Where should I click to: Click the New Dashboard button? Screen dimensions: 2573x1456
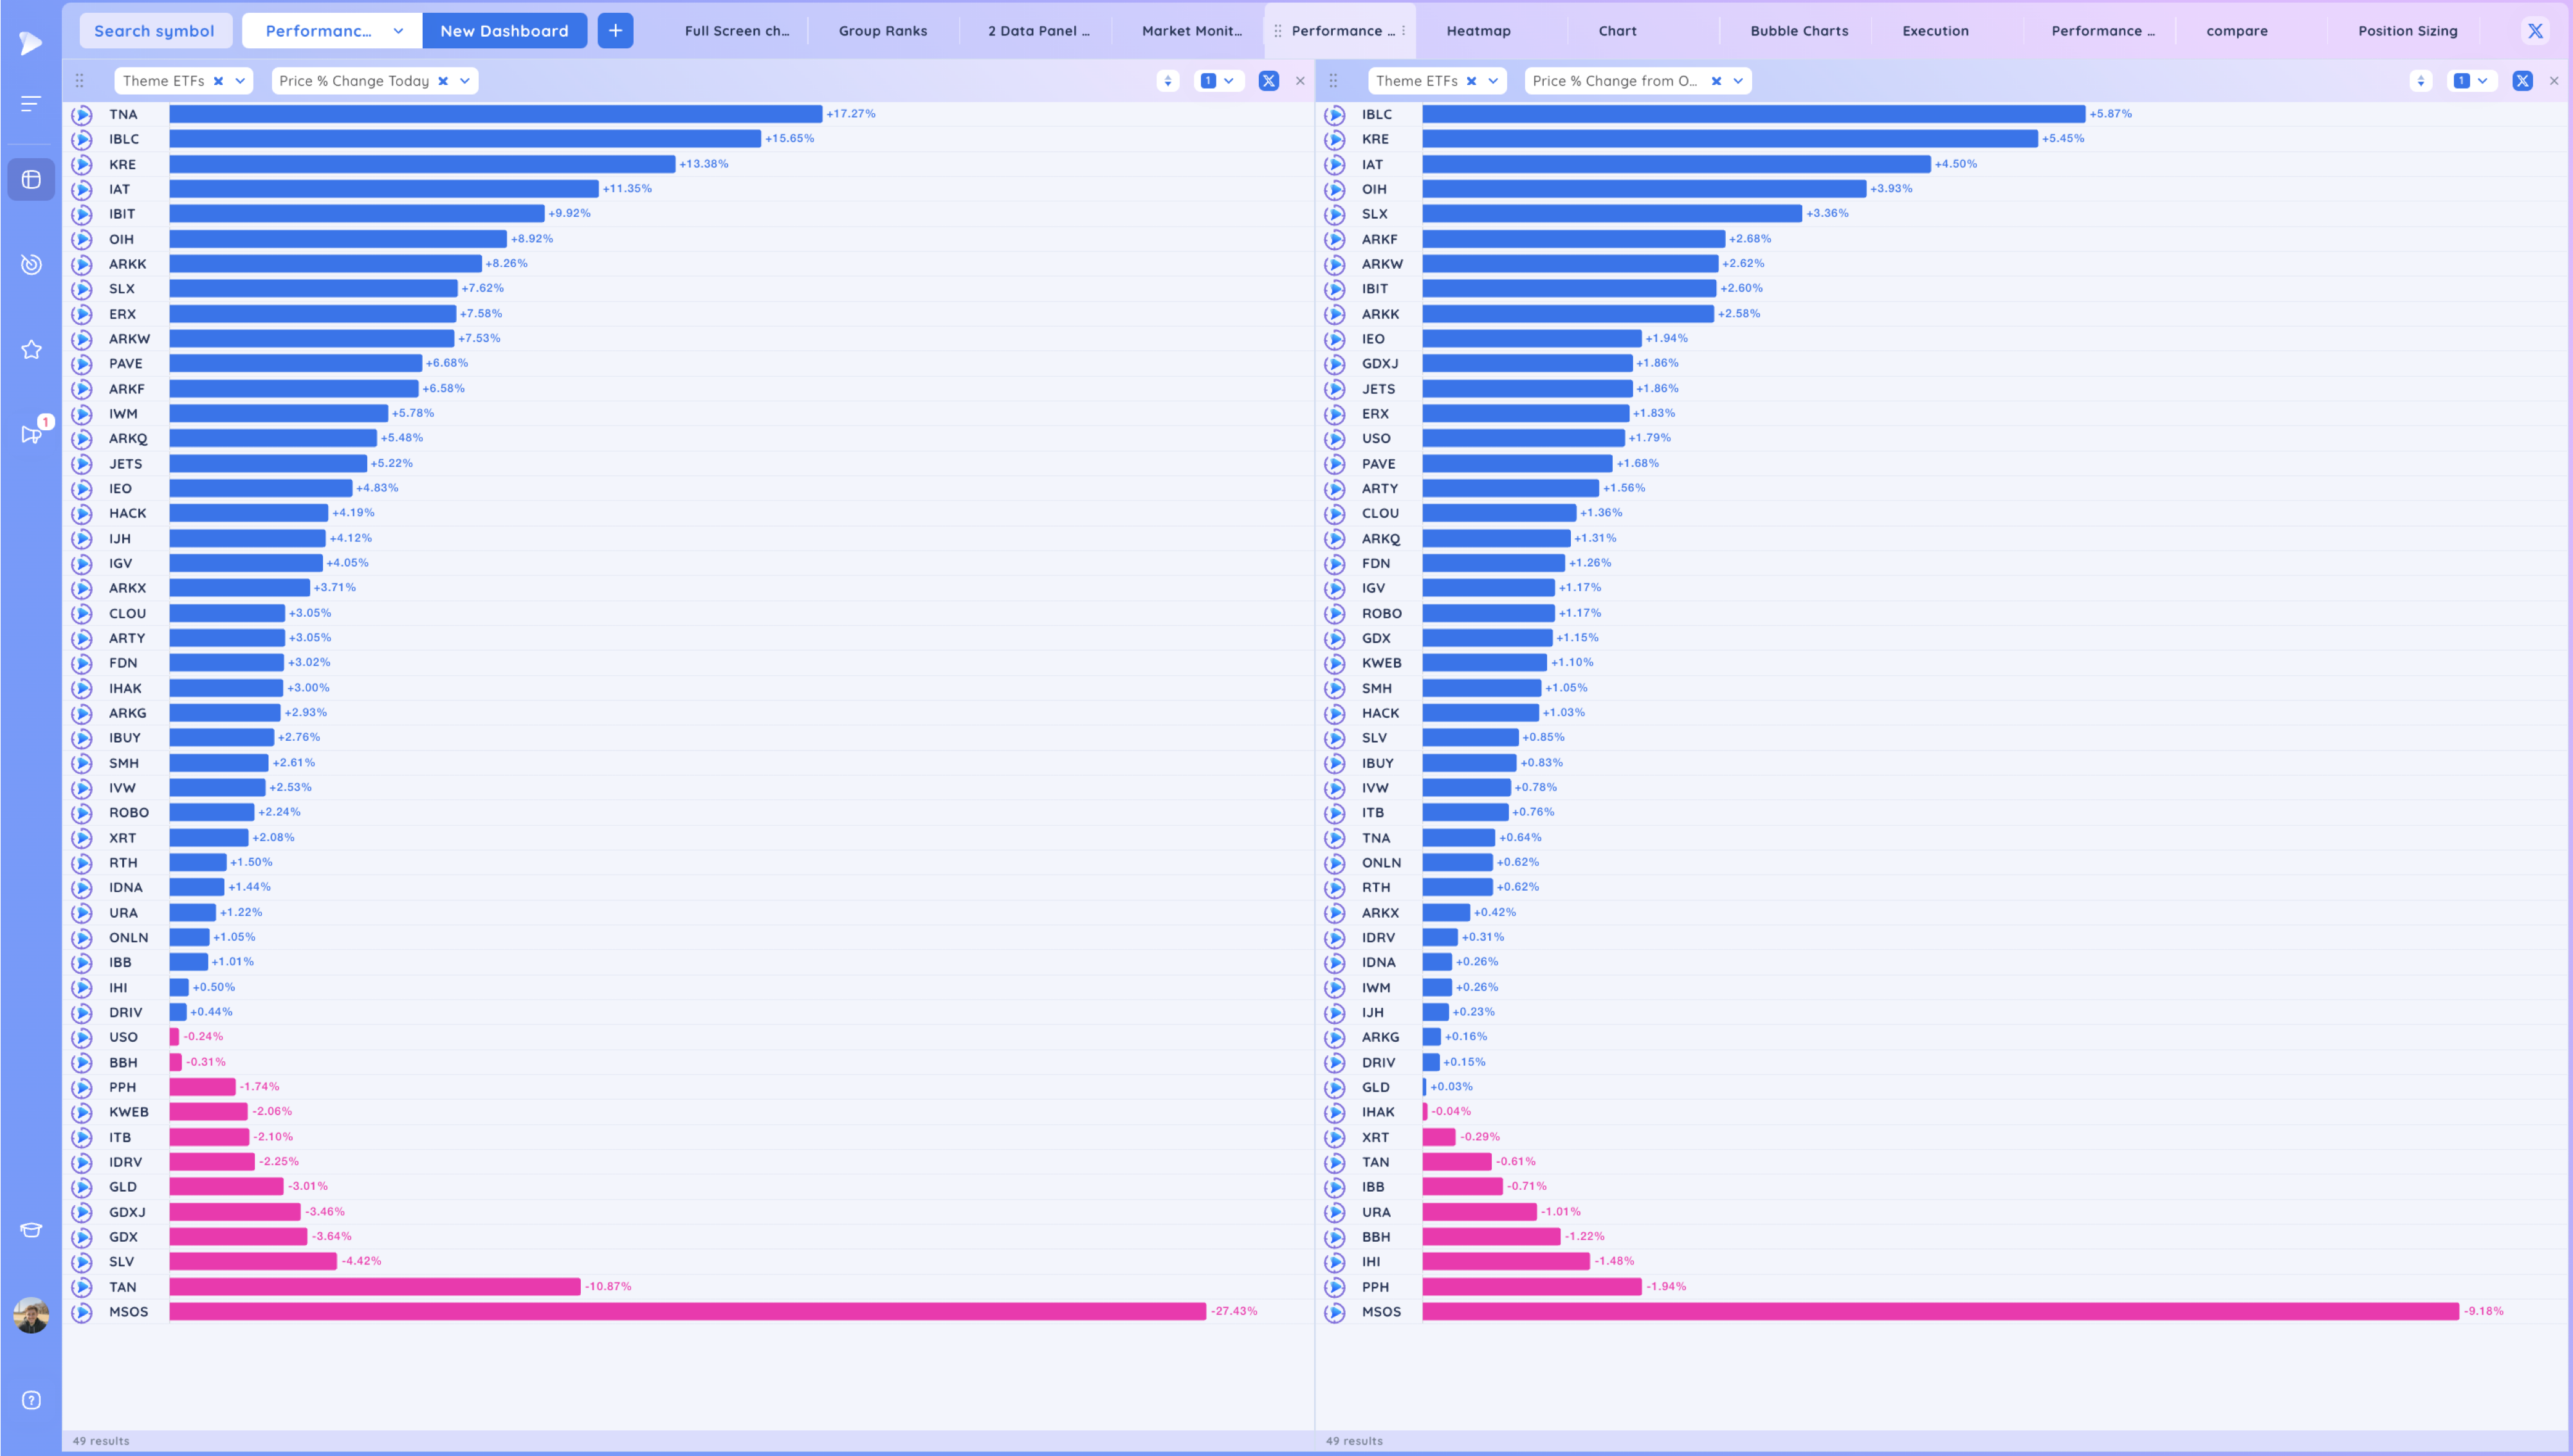pos(504,31)
